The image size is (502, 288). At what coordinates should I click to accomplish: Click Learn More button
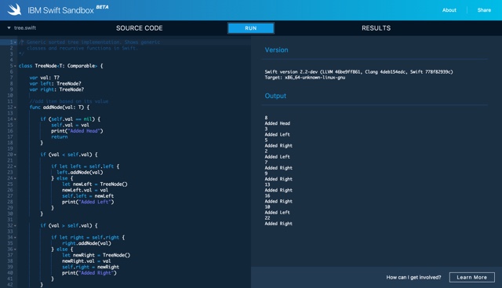click(x=471, y=278)
